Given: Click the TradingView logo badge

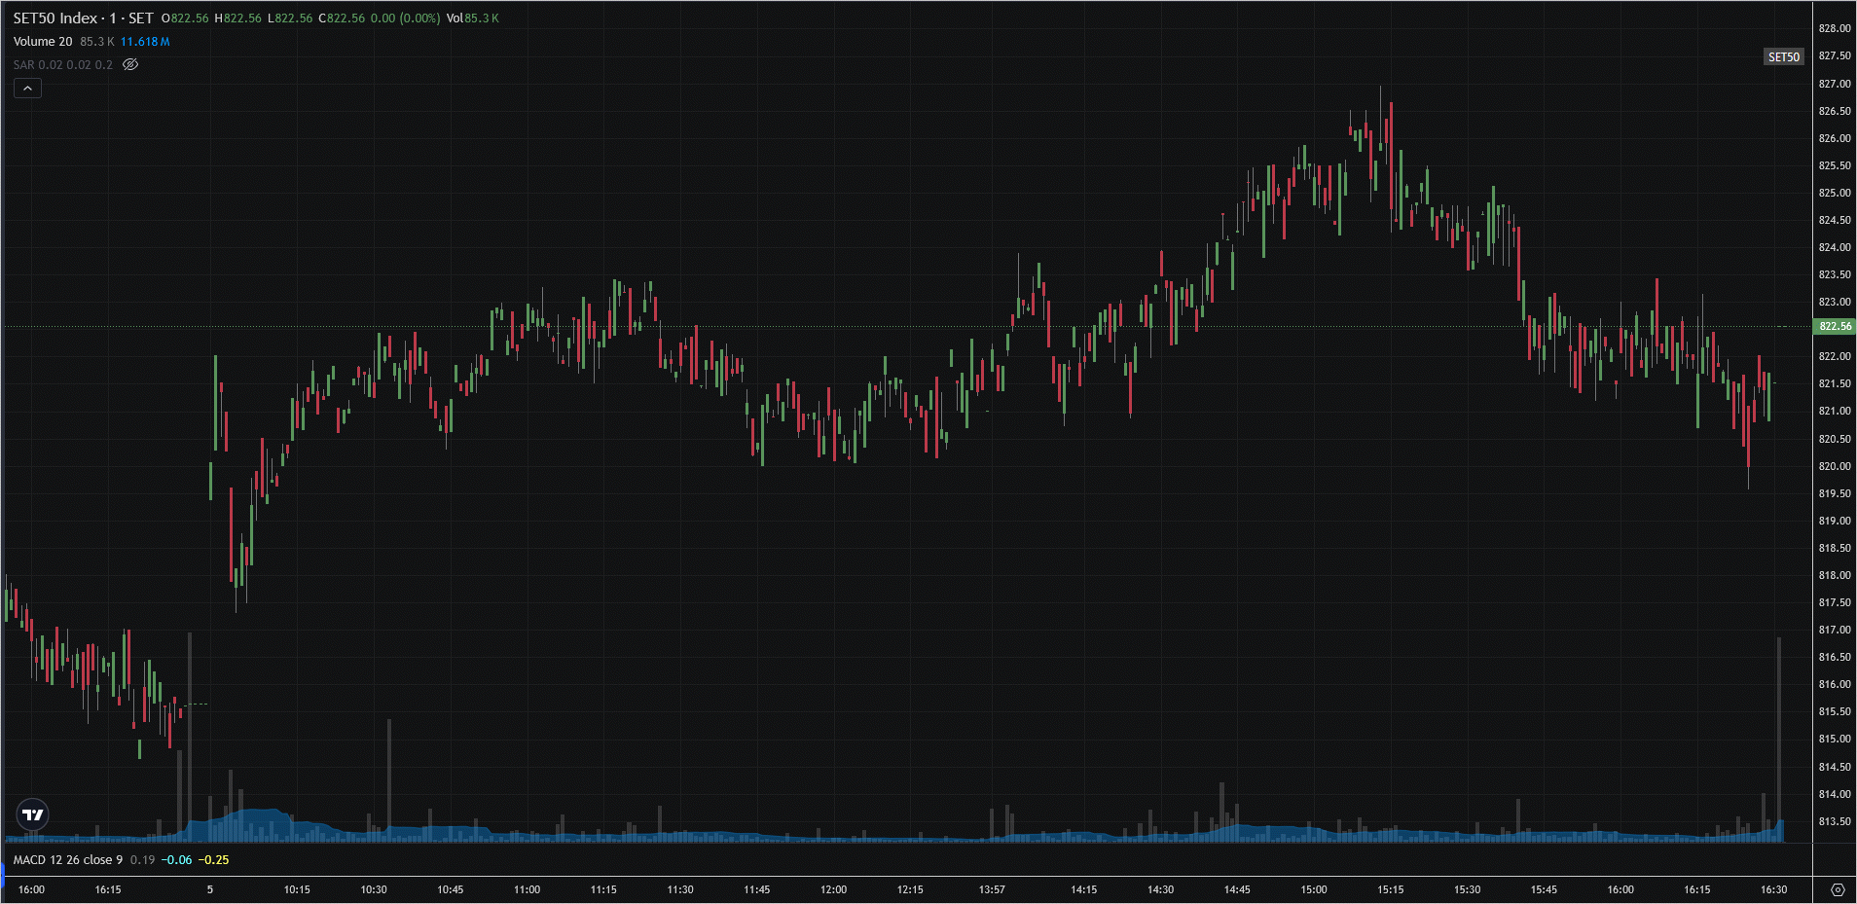Looking at the screenshot, I should 33,814.
